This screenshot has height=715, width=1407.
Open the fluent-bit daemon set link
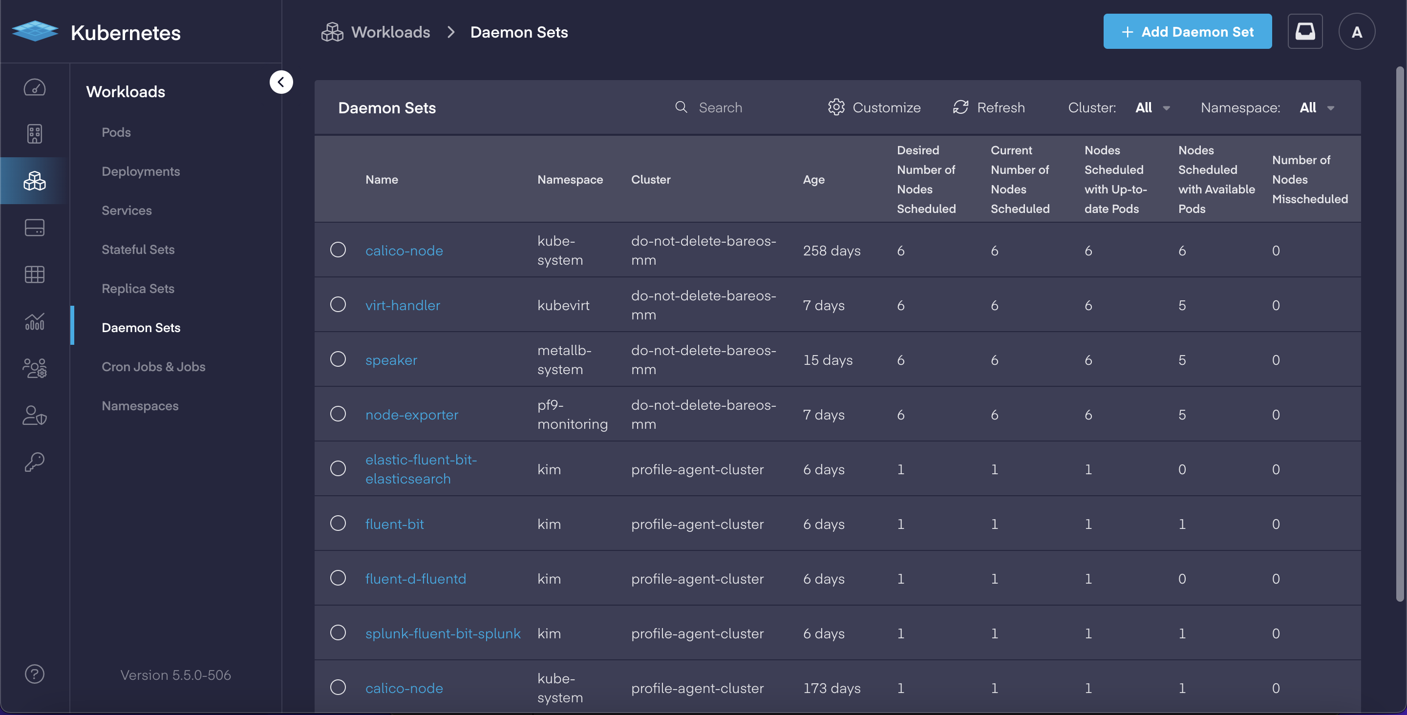point(394,524)
